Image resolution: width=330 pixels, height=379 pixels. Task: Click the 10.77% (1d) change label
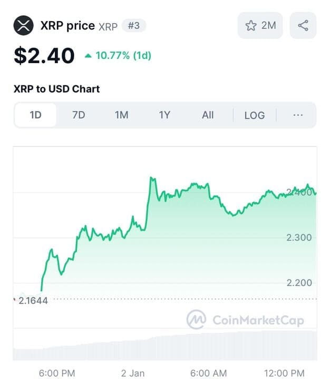click(123, 56)
